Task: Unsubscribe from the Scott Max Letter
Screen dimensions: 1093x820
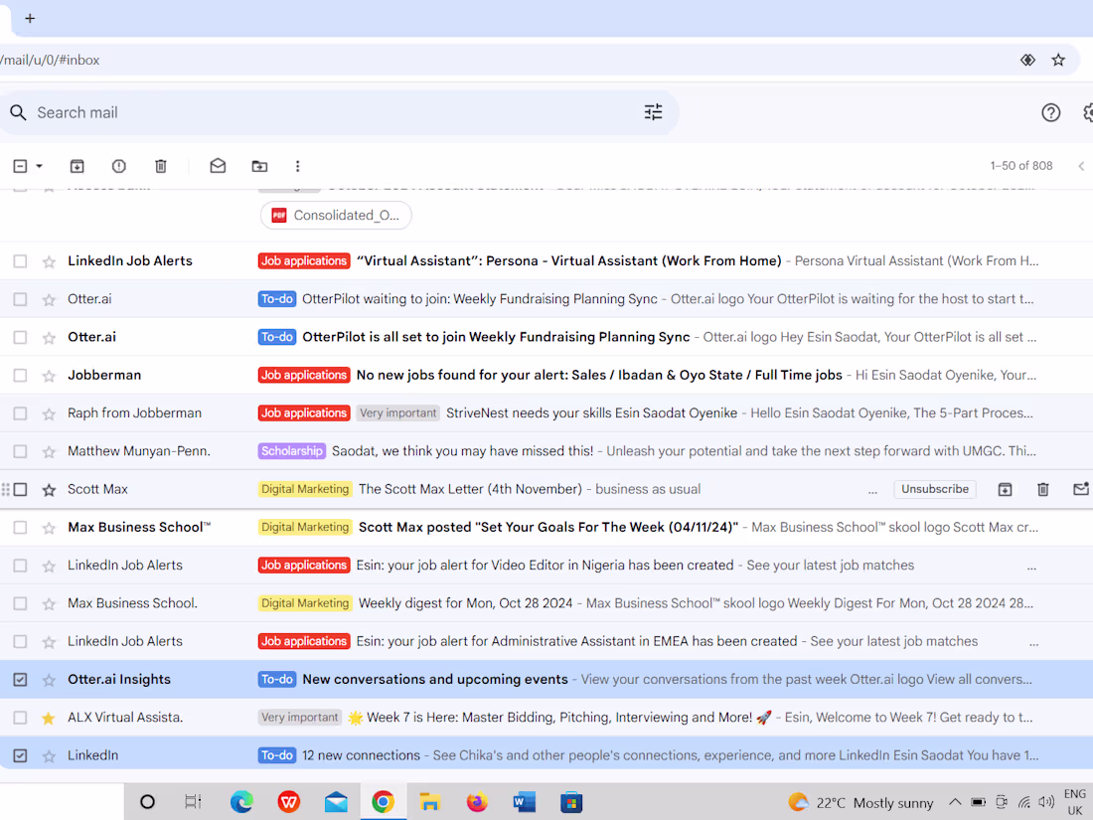Action: coord(934,489)
